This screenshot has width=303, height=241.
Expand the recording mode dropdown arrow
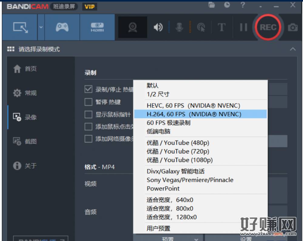41,28
